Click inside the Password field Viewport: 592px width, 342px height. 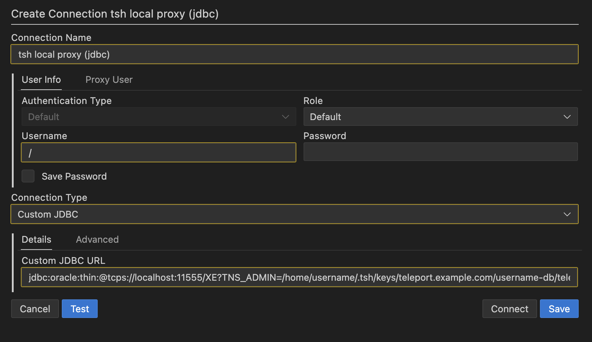440,152
